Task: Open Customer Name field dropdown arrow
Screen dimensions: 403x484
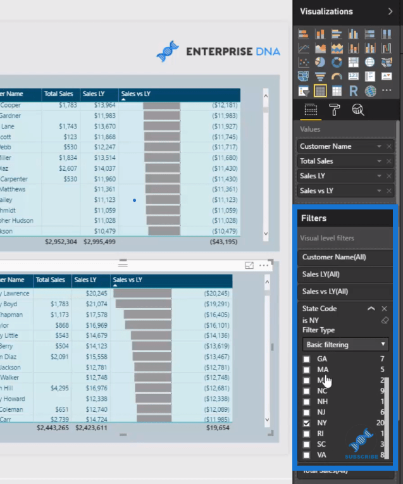Action: 379,146
